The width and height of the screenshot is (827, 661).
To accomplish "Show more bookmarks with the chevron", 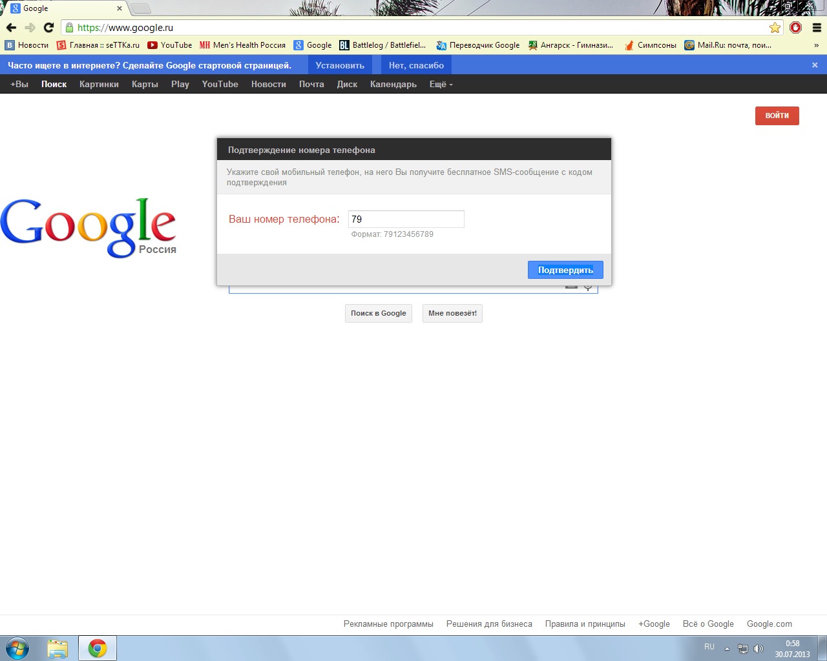I will [x=817, y=45].
